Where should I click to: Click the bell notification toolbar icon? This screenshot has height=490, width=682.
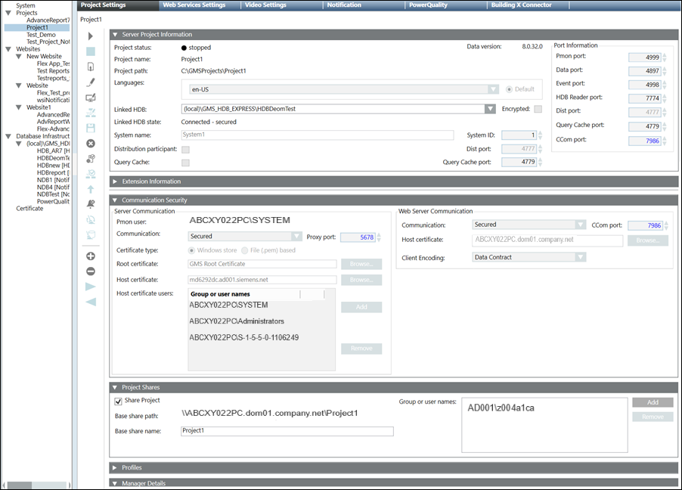coord(91,204)
